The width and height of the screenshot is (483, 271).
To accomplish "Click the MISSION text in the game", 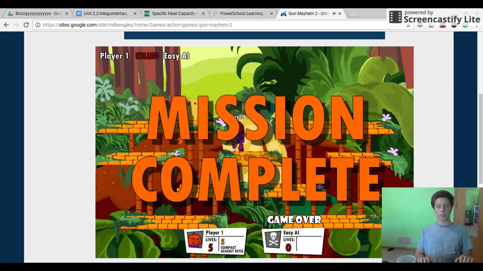I will tap(255, 119).
